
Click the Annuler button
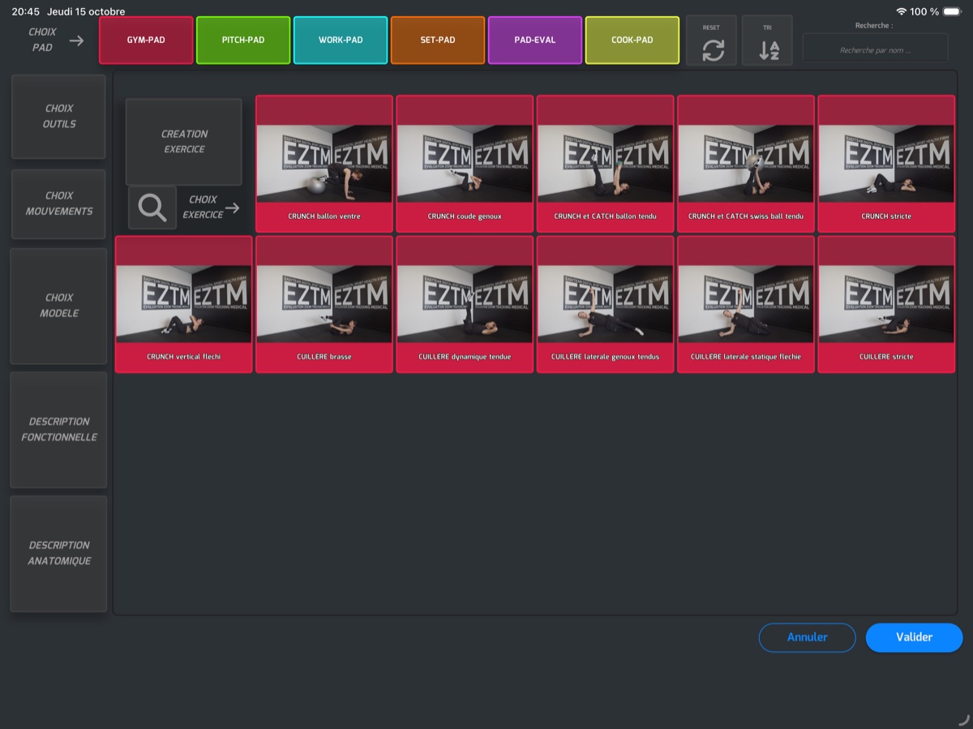[x=807, y=637]
